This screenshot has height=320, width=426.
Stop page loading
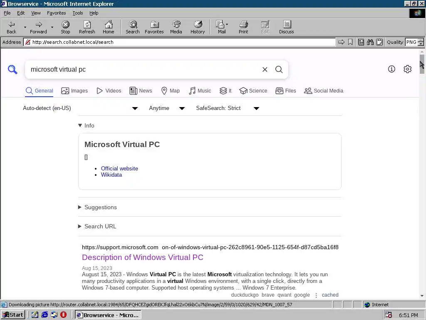coord(65,27)
